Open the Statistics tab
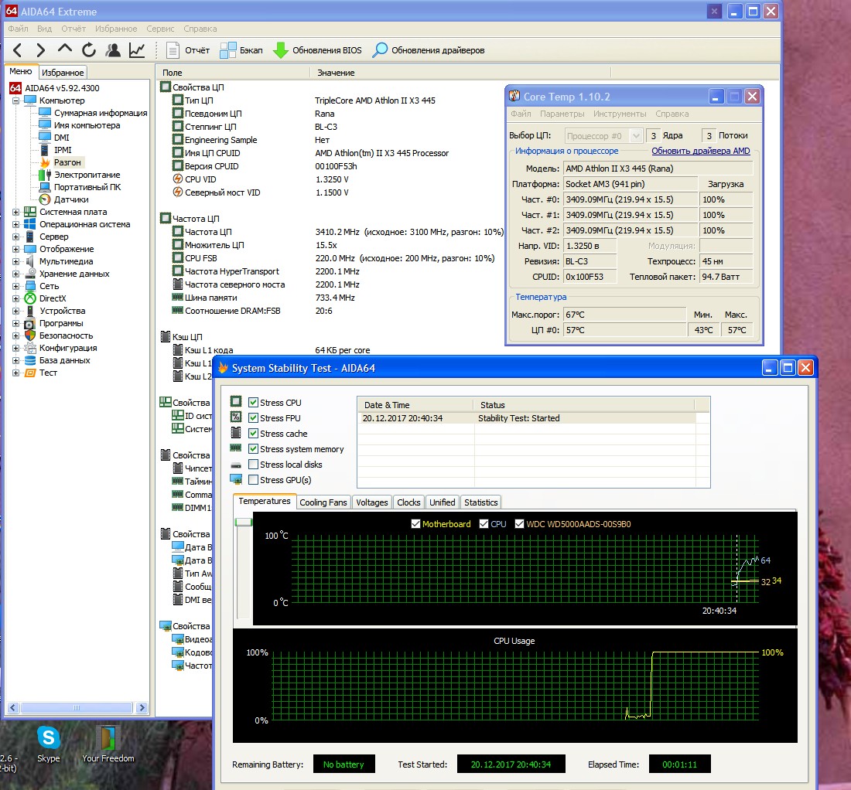 click(480, 502)
